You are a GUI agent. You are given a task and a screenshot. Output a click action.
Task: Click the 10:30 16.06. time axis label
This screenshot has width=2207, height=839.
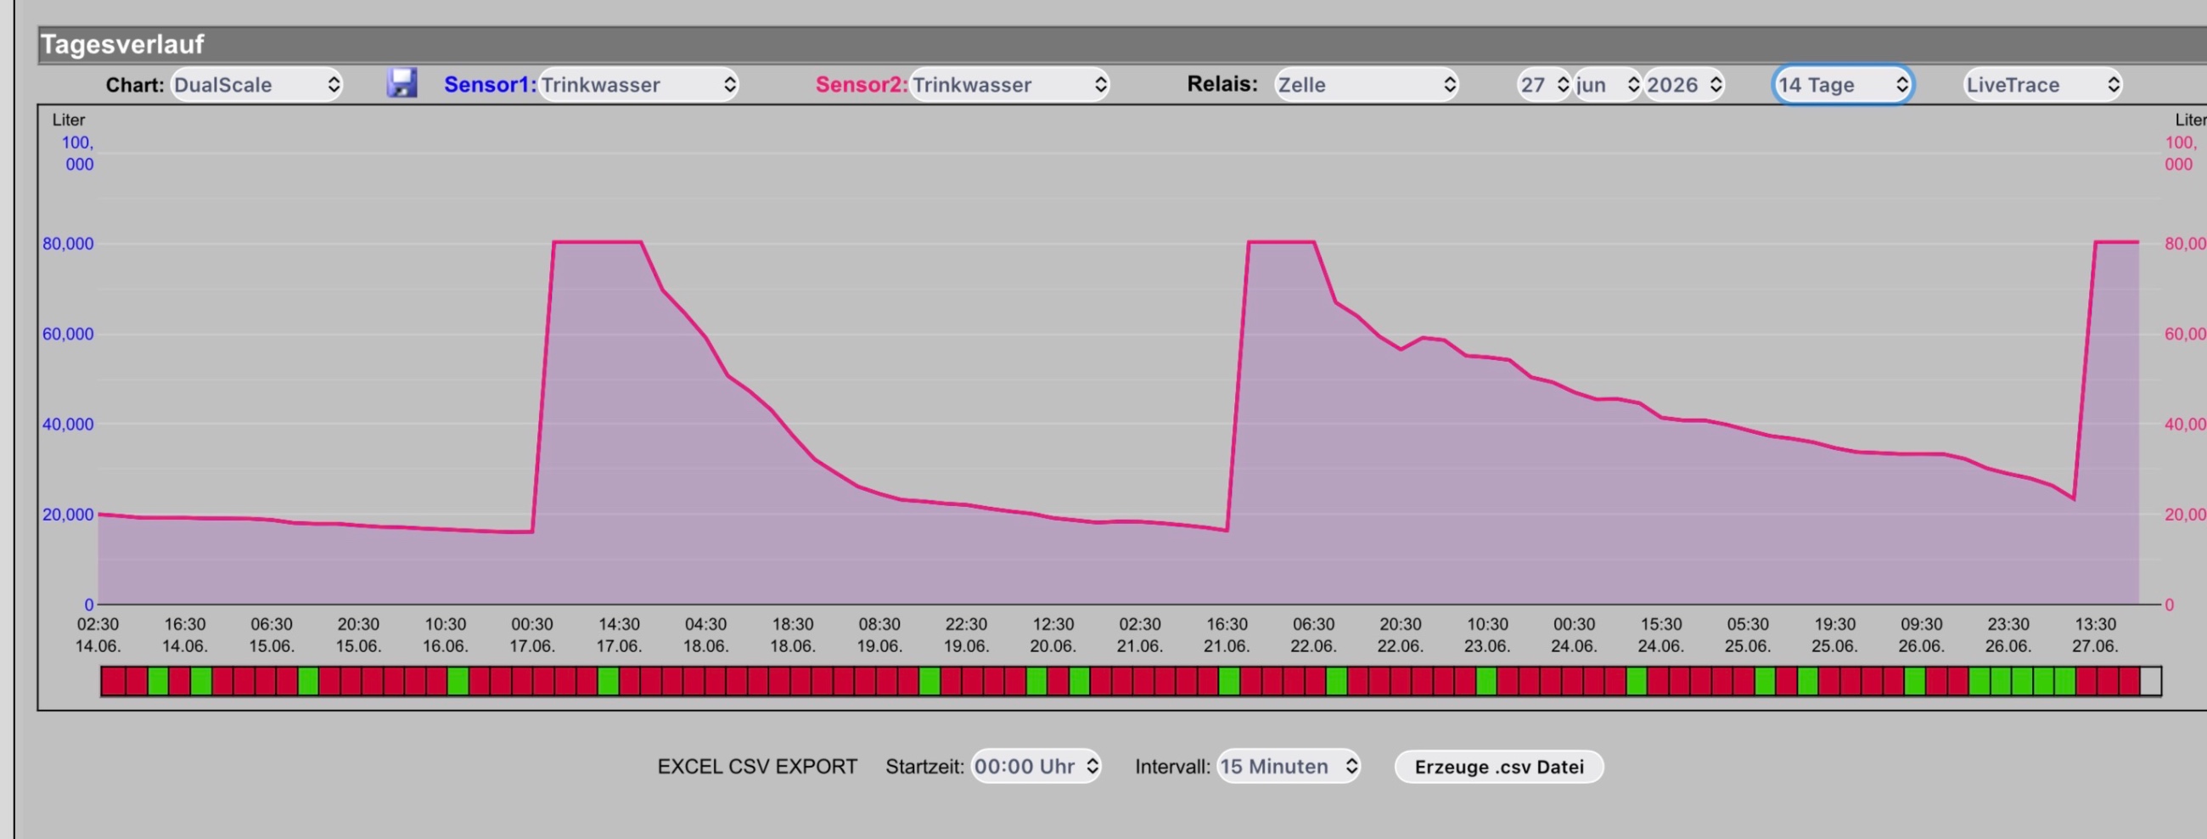446,635
